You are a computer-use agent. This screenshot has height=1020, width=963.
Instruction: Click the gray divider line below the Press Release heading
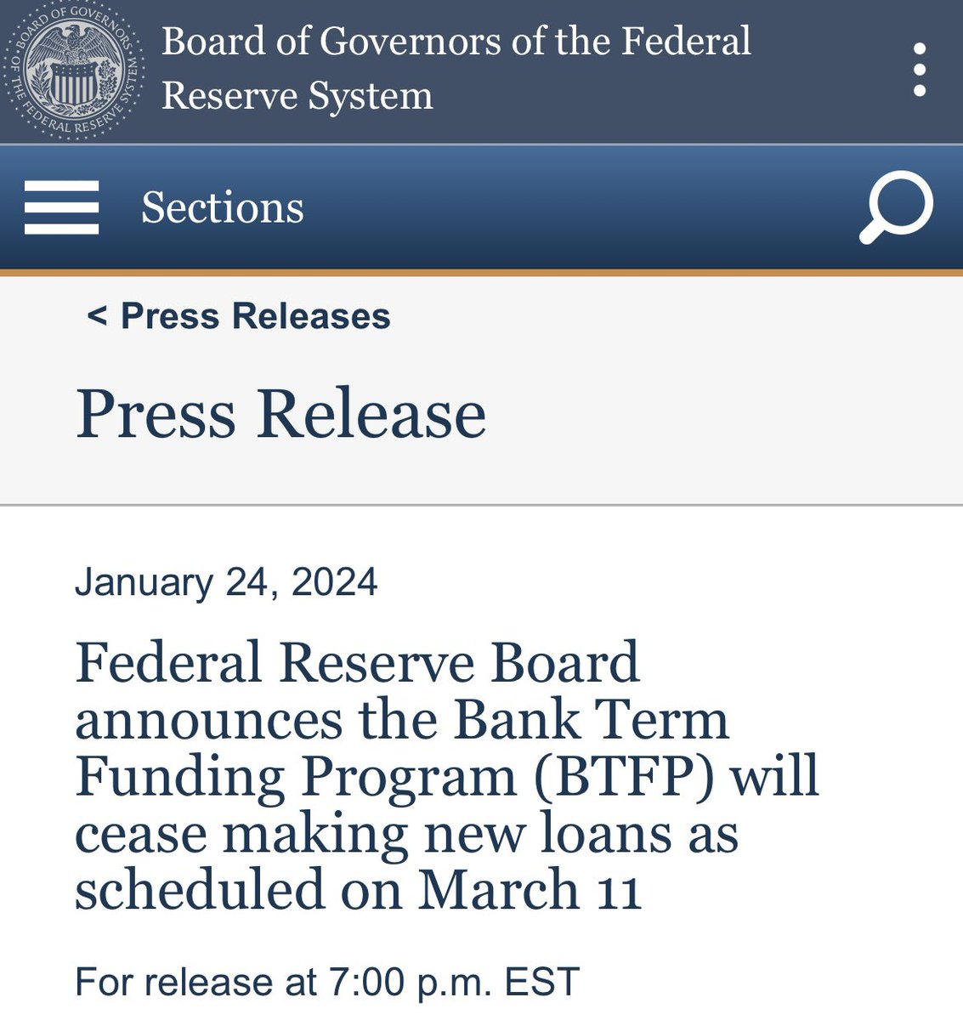click(481, 506)
